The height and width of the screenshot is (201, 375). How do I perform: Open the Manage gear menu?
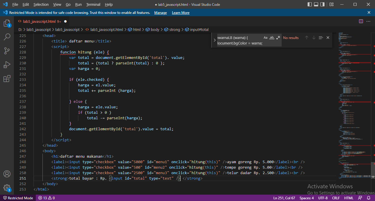click(x=7, y=187)
